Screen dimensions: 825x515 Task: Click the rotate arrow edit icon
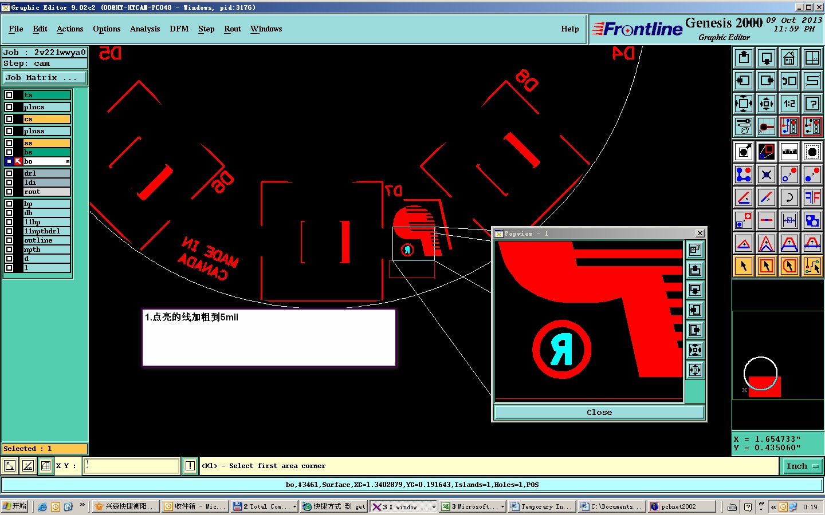789,197
